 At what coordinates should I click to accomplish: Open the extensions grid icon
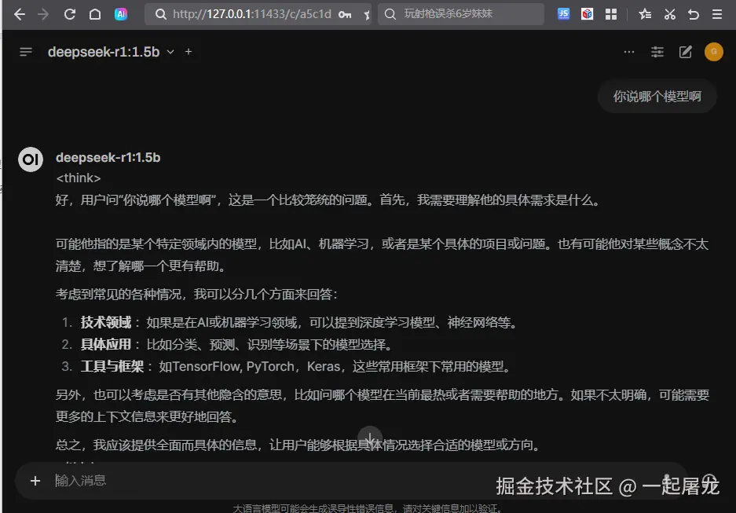click(610, 14)
